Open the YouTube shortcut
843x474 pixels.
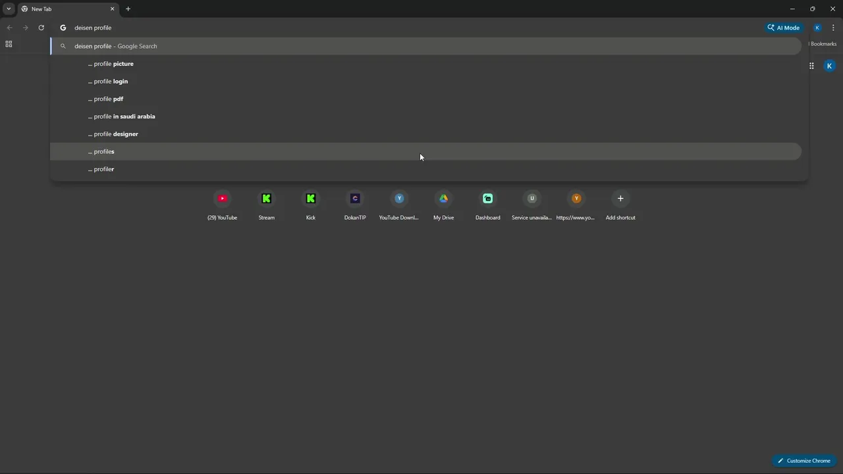(223, 205)
